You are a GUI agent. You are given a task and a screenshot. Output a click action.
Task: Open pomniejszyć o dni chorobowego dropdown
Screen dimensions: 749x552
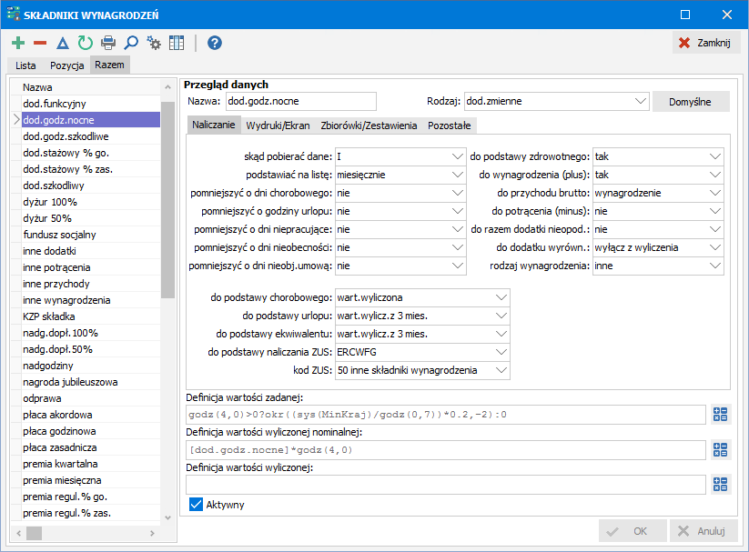[x=457, y=193]
